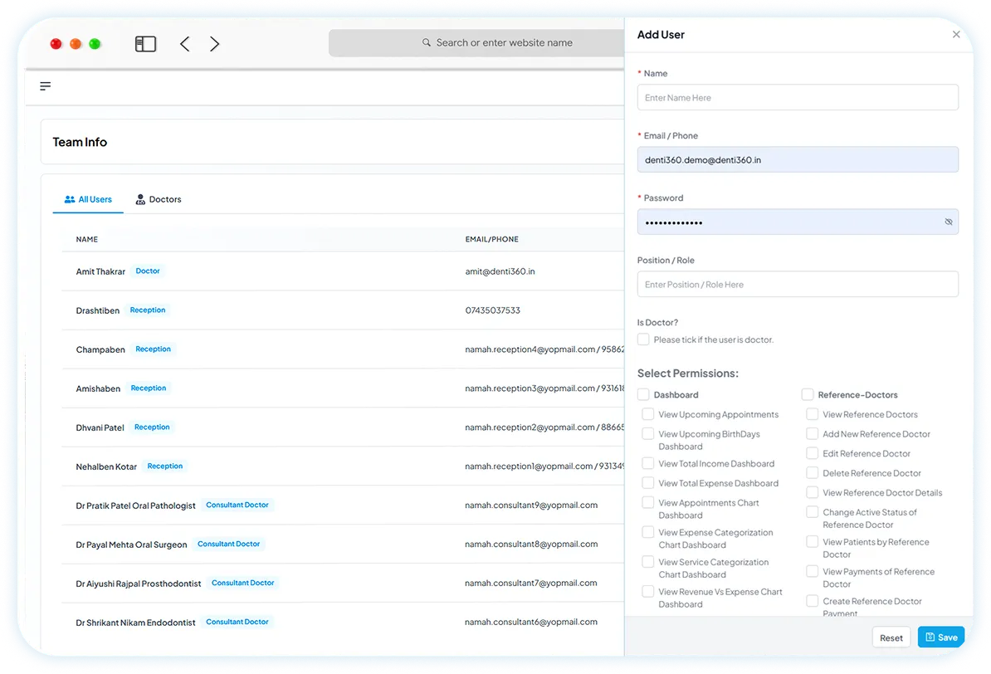The height and width of the screenshot is (674, 991).
Task: Click the Reception tag beside Drashtiben
Action: click(x=148, y=310)
